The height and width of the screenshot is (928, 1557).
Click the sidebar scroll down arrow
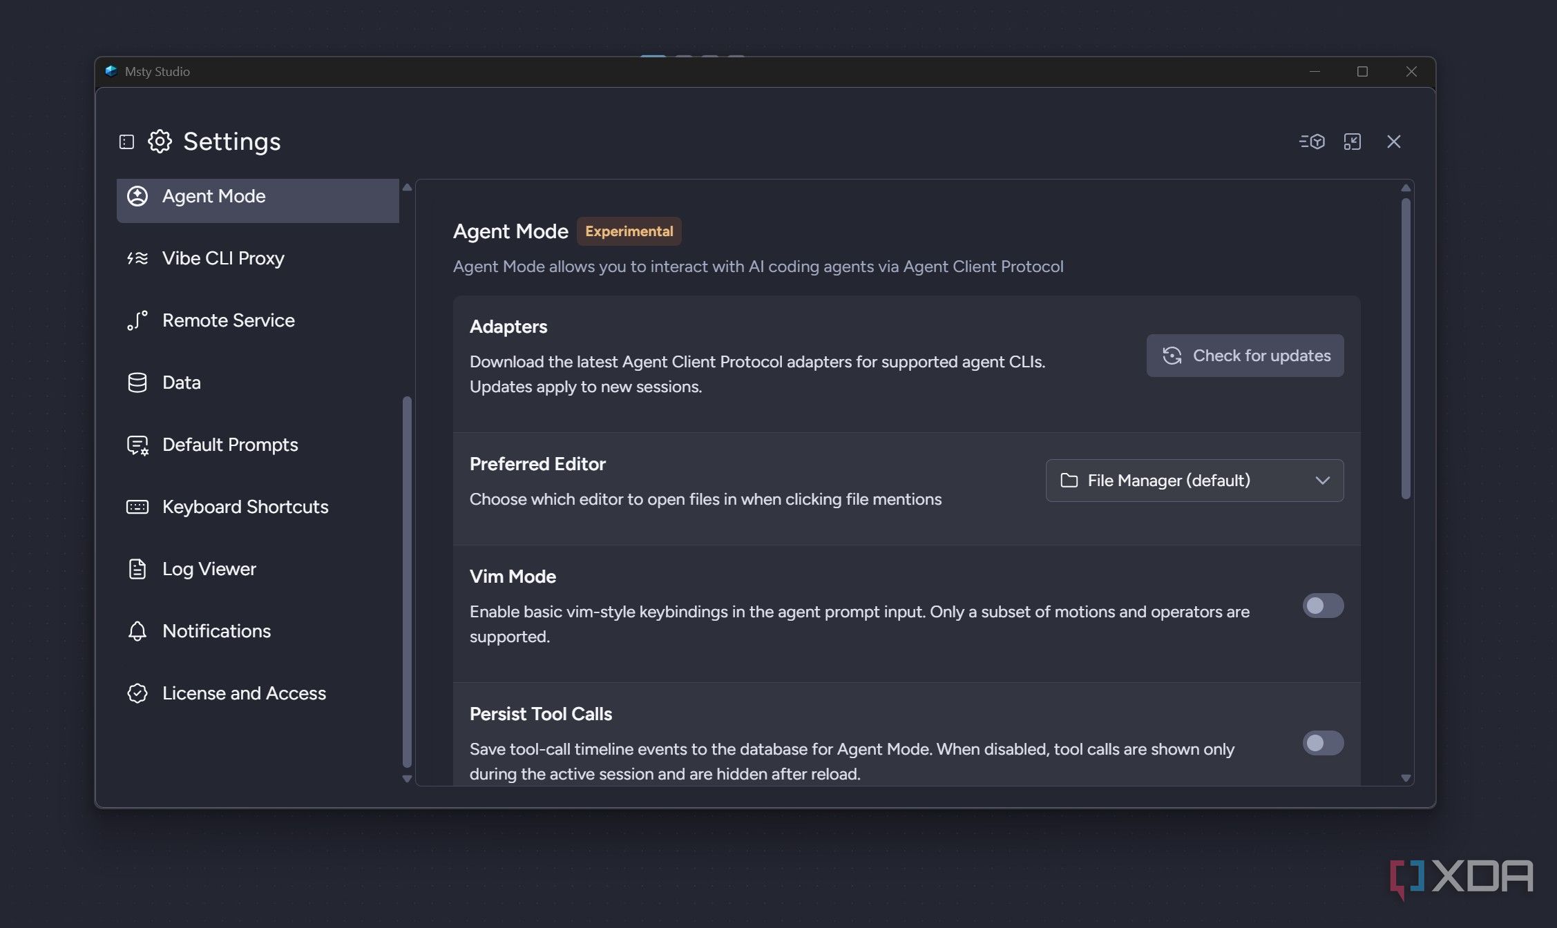407,779
